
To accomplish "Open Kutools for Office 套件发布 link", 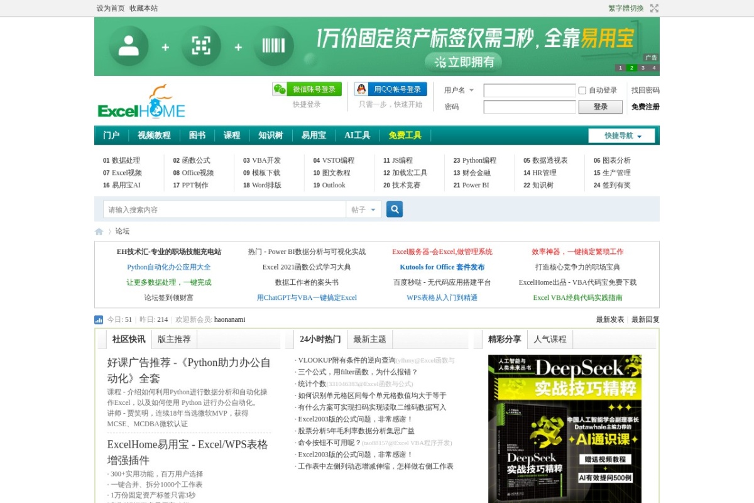I will pos(442,267).
